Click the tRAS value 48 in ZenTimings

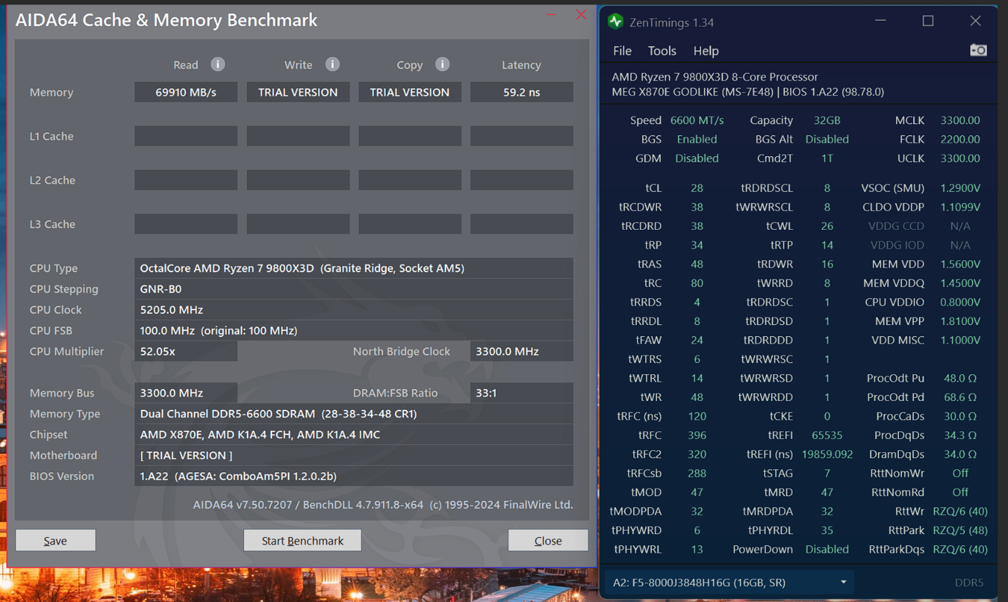coord(697,264)
